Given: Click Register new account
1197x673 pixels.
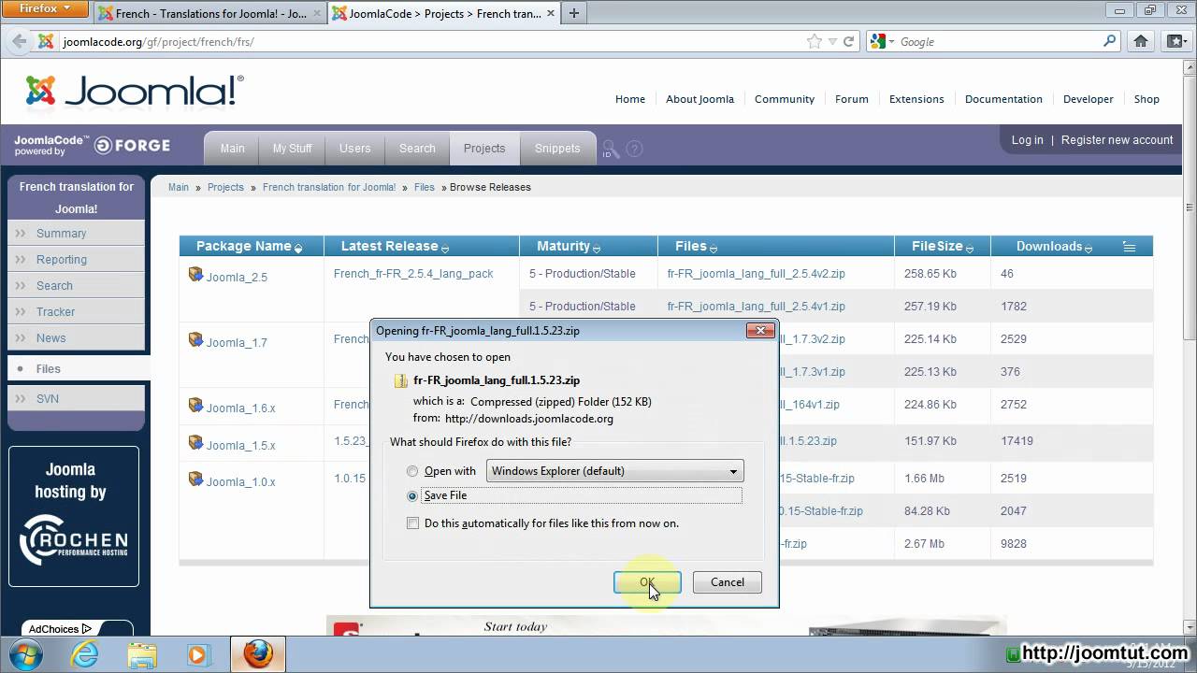Looking at the screenshot, I should [1117, 140].
